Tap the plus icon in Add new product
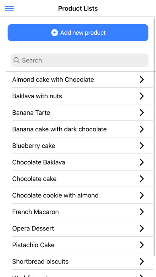The height and width of the screenshot is (277, 156). point(55,33)
